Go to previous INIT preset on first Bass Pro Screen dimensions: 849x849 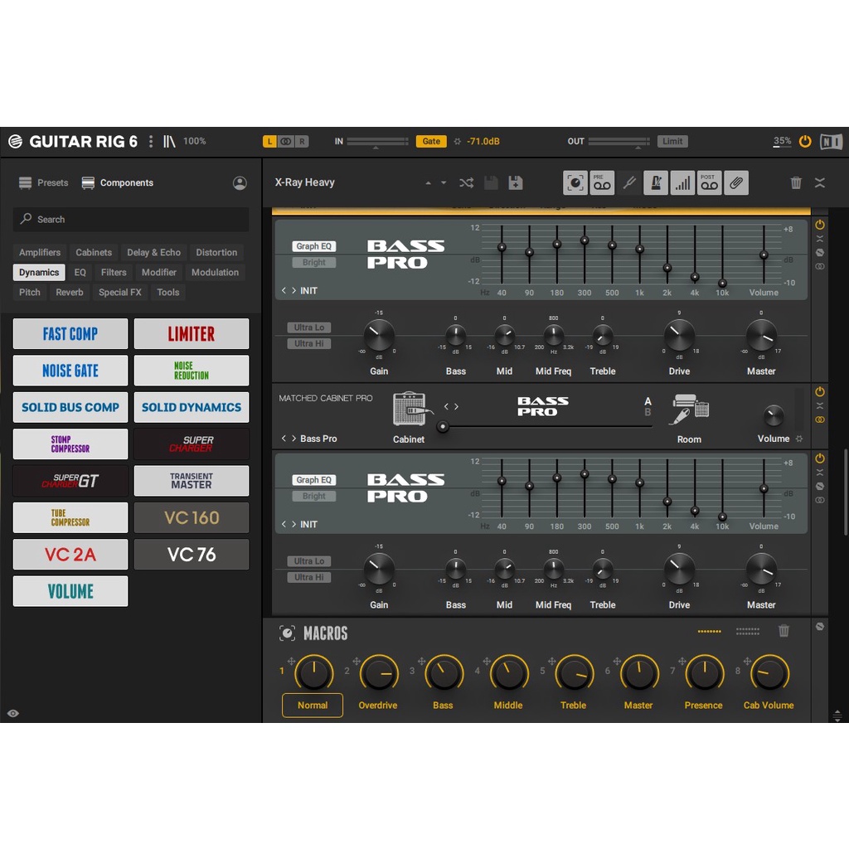[284, 291]
